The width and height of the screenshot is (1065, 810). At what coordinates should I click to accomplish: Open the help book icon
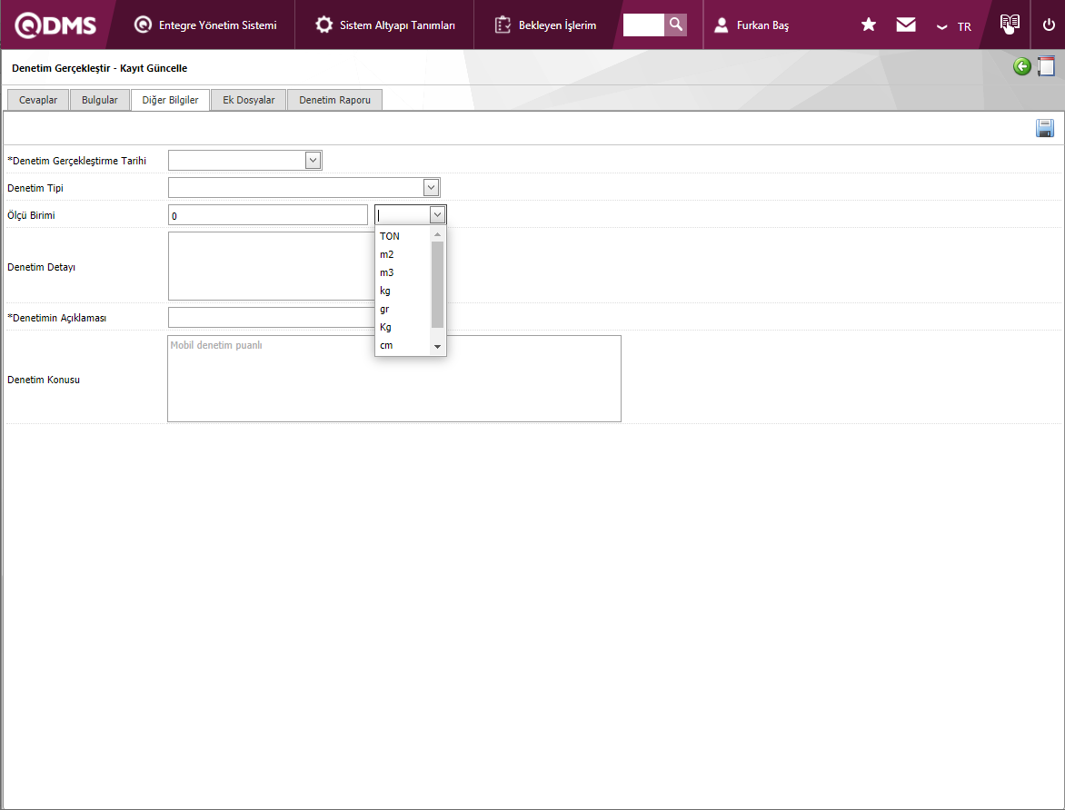1010,25
